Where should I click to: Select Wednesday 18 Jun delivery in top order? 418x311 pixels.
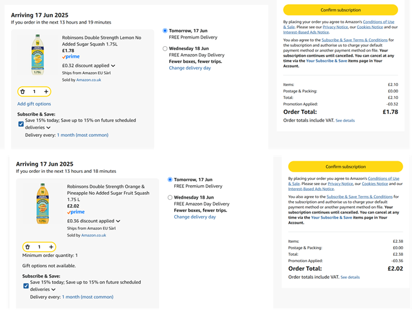click(165, 48)
